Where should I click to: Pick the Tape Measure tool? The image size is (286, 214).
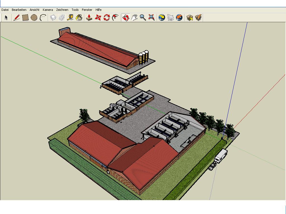pos(70,18)
